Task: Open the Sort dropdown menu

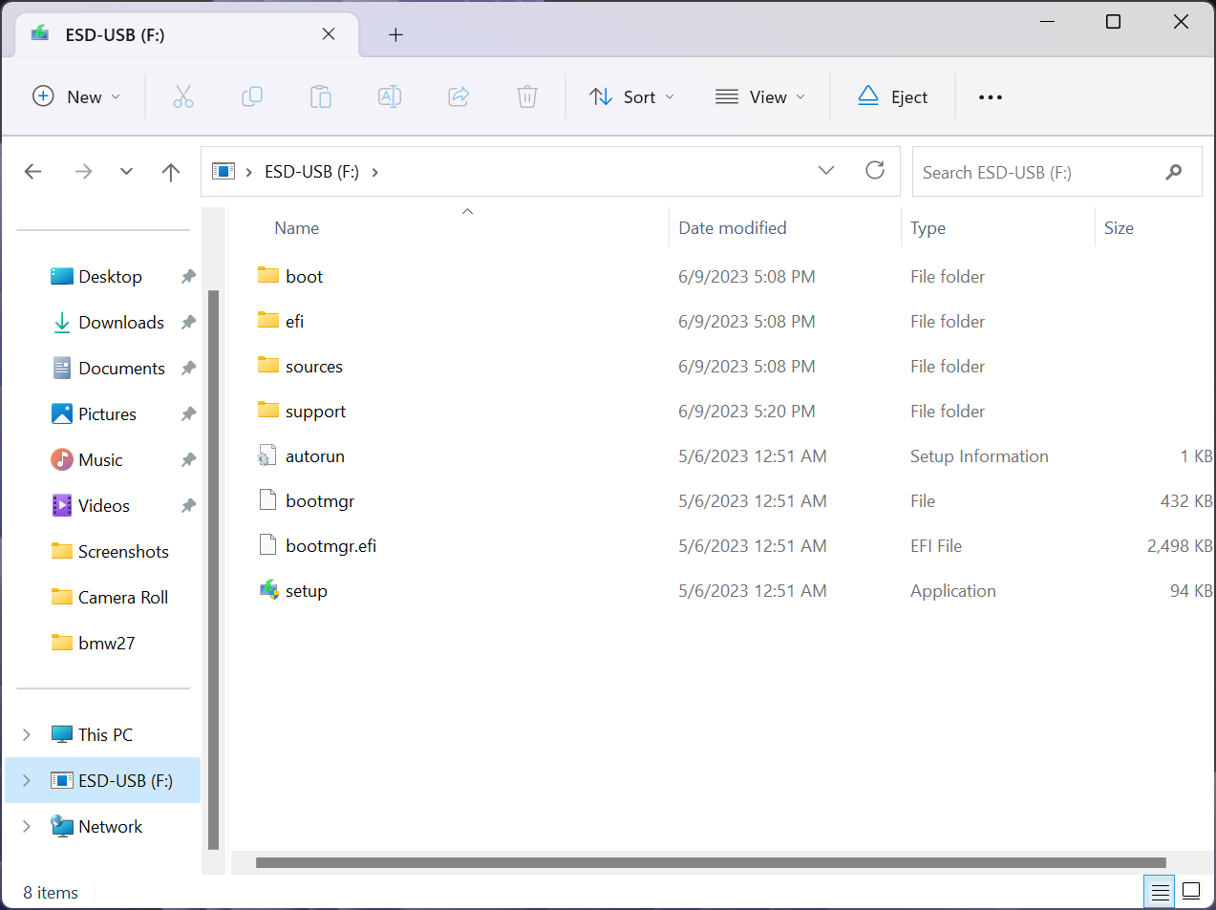Action: (631, 96)
